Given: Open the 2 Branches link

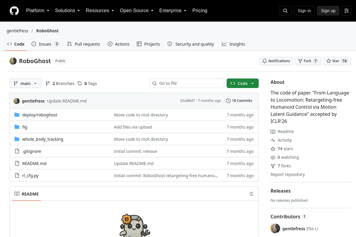Looking at the screenshot, I should [60, 84].
